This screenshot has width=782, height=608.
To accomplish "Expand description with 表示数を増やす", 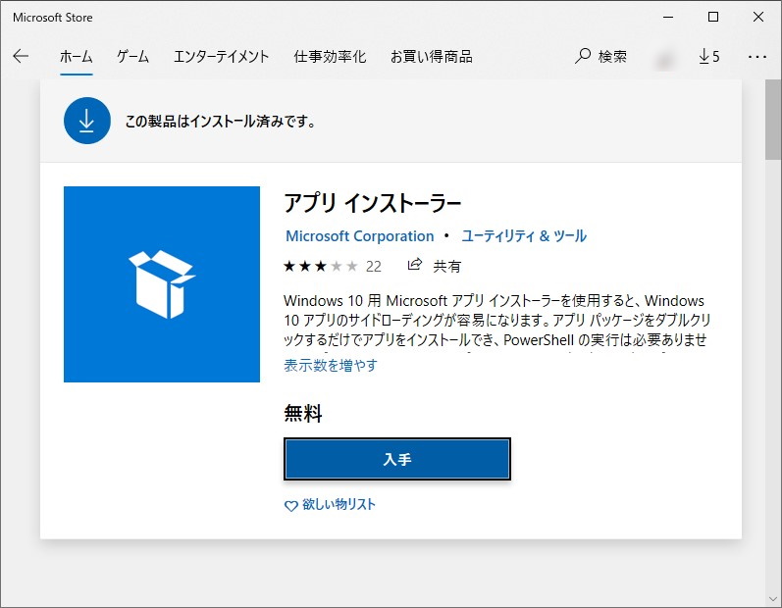I will coord(331,366).
